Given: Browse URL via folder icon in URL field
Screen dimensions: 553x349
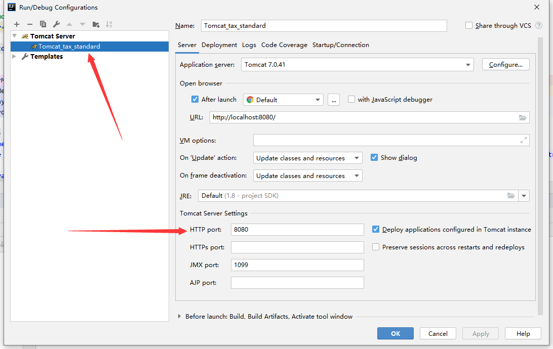Looking at the screenshot, I should point(522,118).
